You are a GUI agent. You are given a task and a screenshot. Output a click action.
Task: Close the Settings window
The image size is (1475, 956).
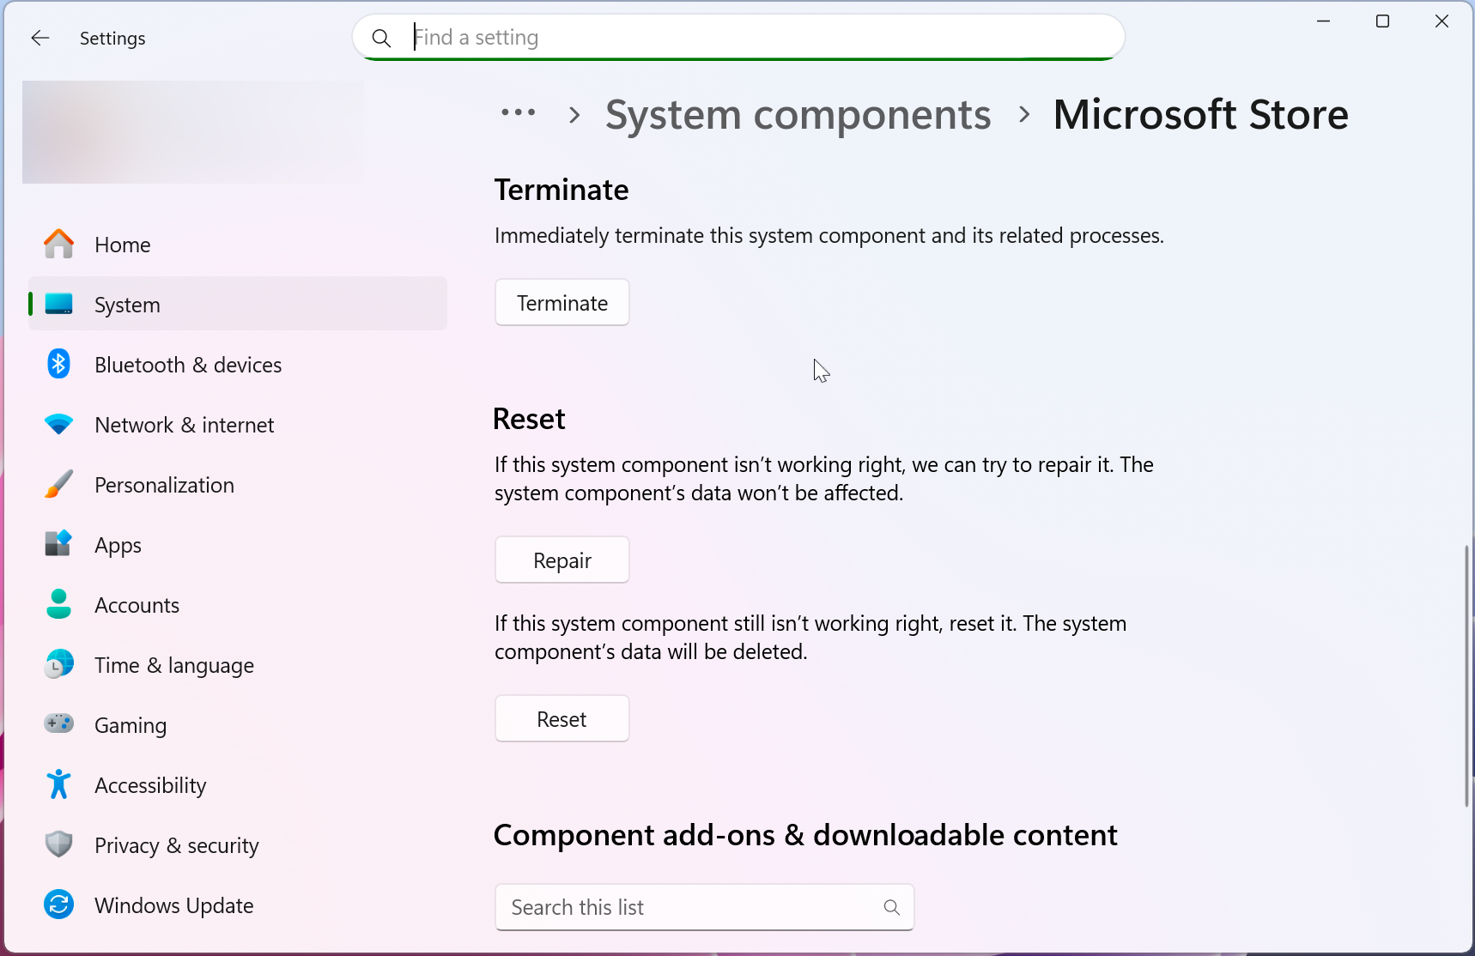1442,21
